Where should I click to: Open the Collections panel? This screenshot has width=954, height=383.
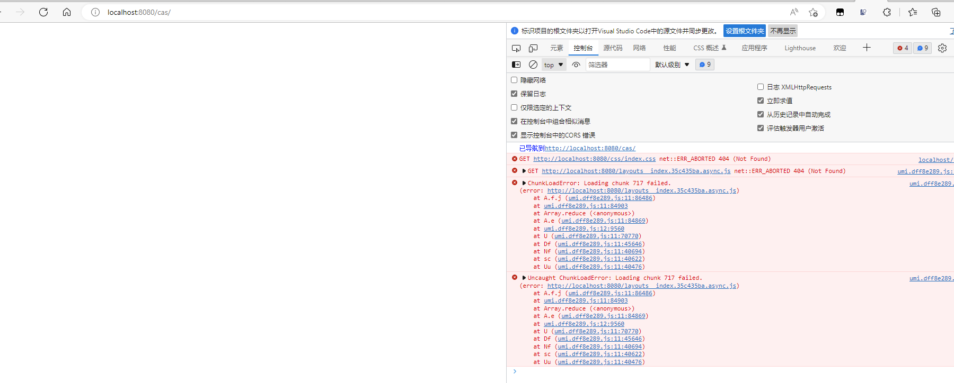point(936,12)
